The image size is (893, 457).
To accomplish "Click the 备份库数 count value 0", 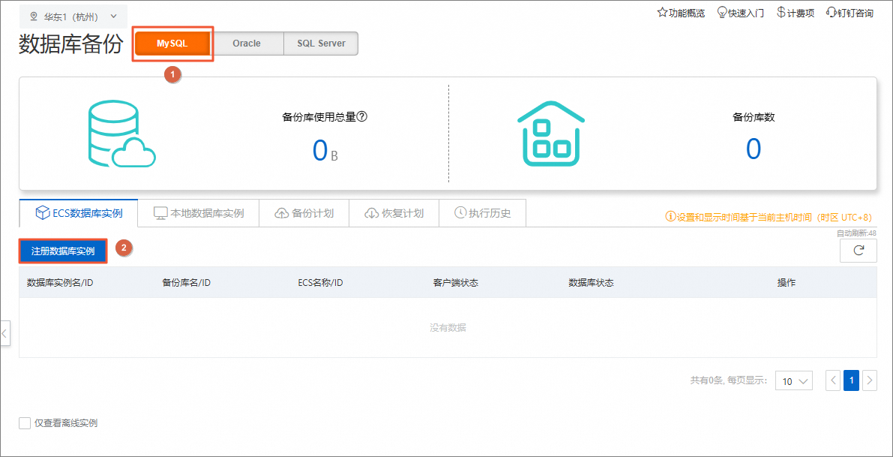I will click(x=754, y=149).
